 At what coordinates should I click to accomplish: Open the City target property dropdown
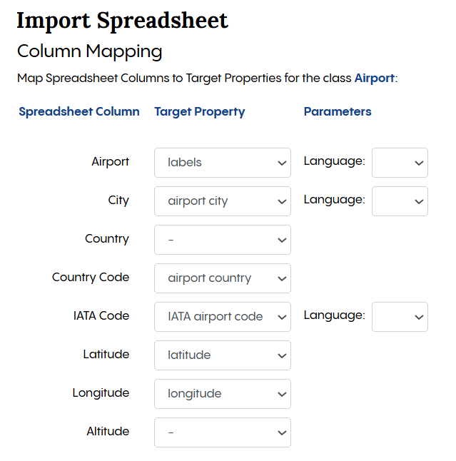click(222, 201)
